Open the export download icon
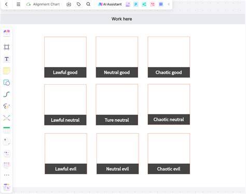This screenshot has width=246, height=194. [69, 4]
